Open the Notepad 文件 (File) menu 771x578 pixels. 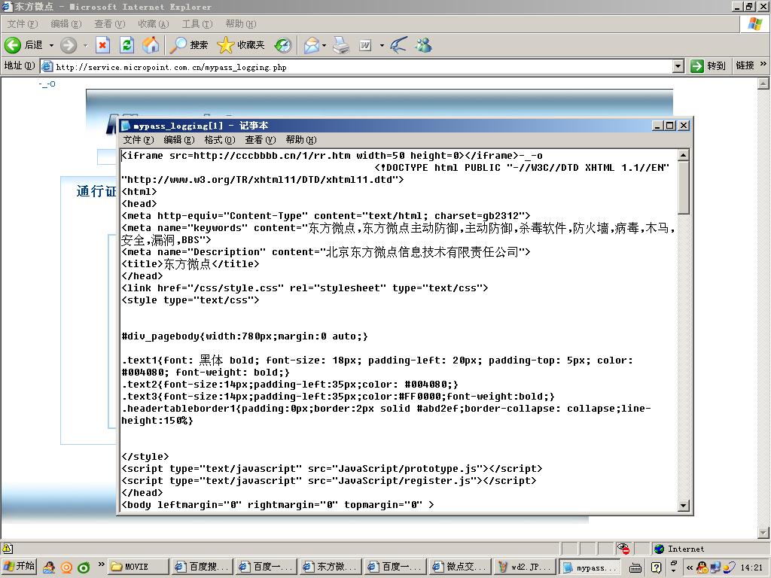(139, 140)
